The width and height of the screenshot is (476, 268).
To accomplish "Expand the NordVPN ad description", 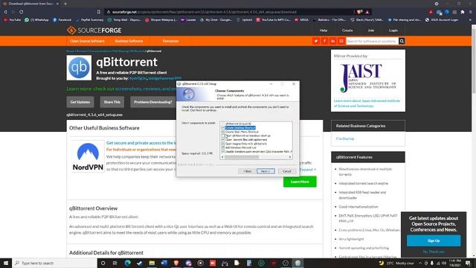I will pos(308,170).
